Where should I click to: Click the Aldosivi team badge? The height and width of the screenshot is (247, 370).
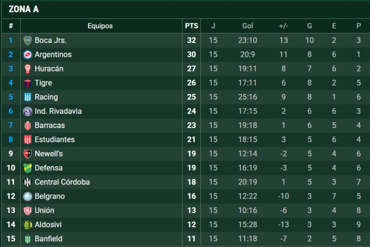tap(28, 225)
